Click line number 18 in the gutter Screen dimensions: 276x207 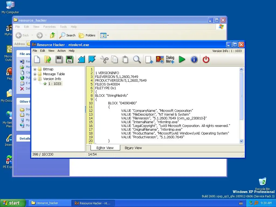pos(91,133)
